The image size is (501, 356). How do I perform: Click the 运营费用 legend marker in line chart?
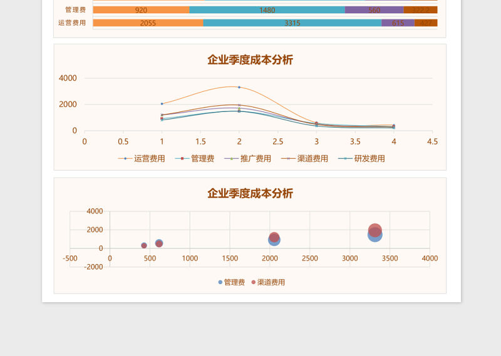coord(125,159)
